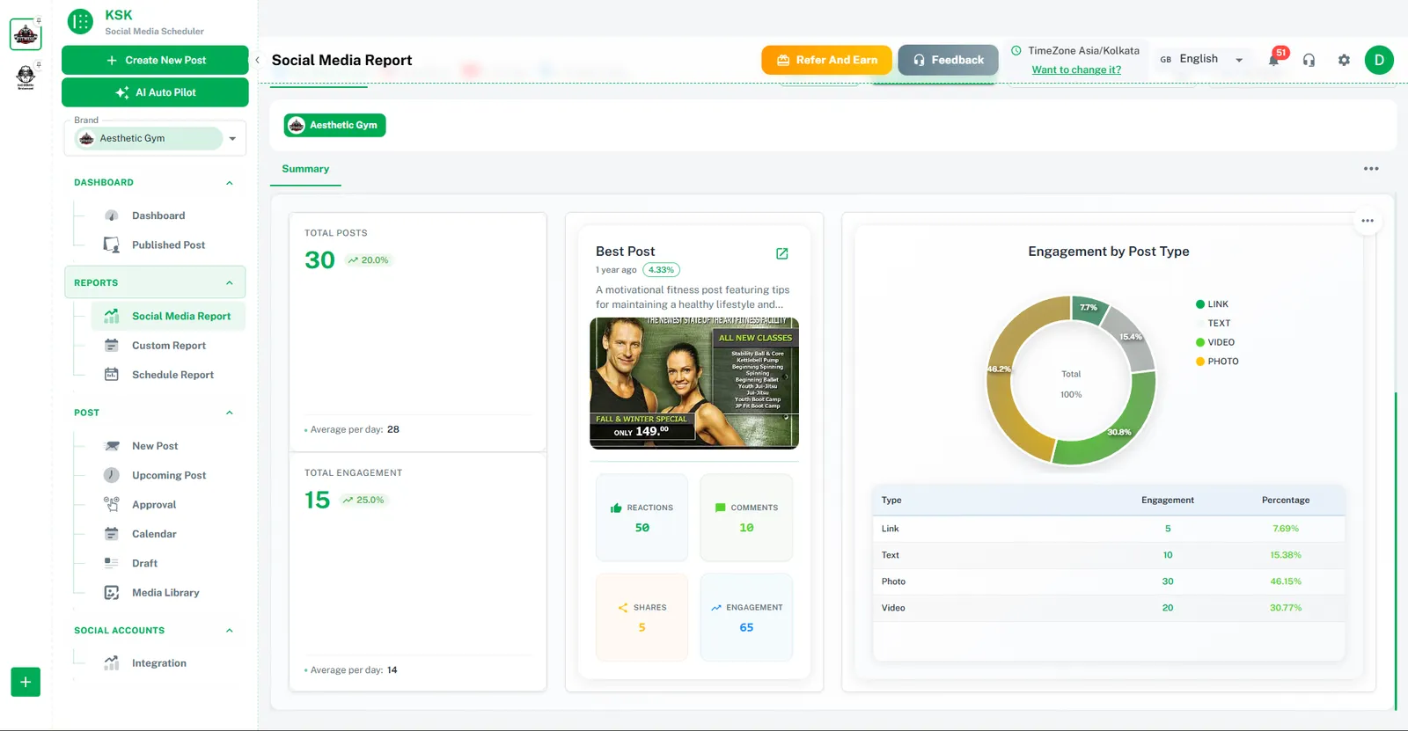Open Published Post in sidebar

click(168, 245)
